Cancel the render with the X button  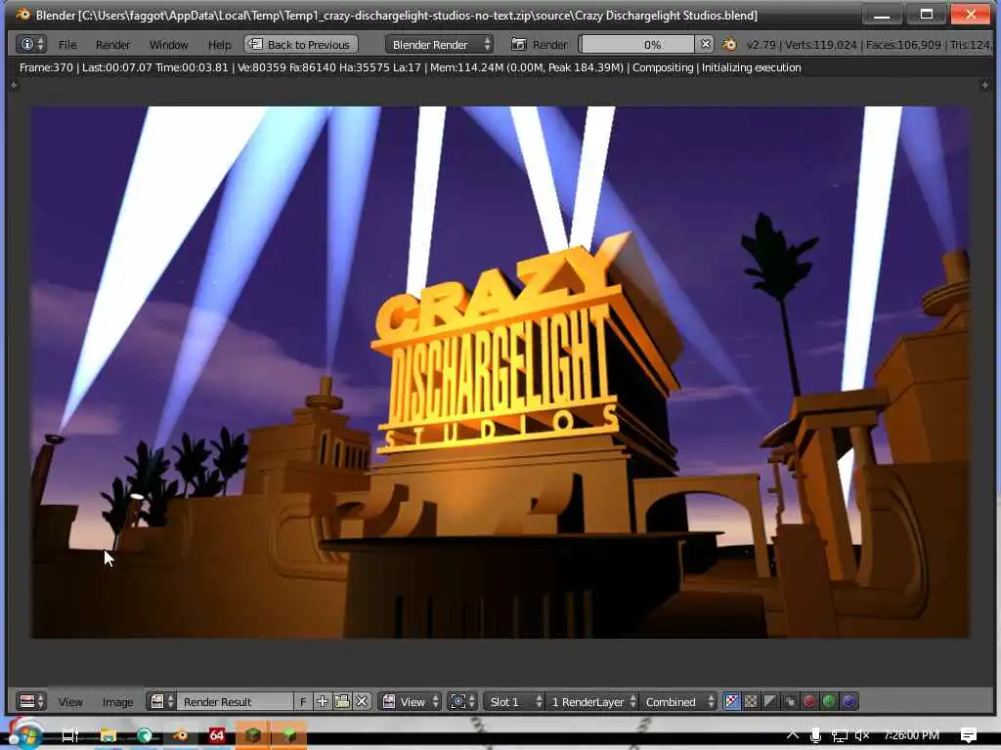click(705, 44)
